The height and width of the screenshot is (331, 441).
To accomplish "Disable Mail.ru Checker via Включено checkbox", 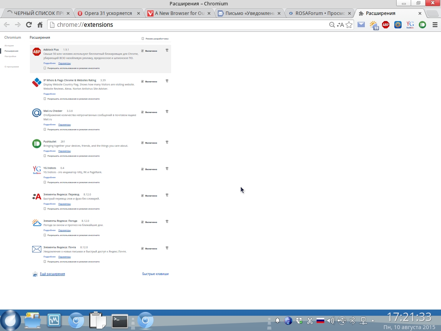I will click(x=142, y=112).
